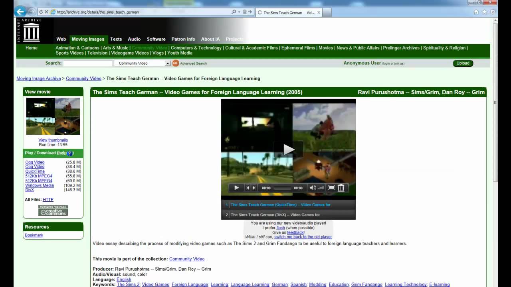
Task: Go to Home in green navigation bar
Action: coord(32,48)
